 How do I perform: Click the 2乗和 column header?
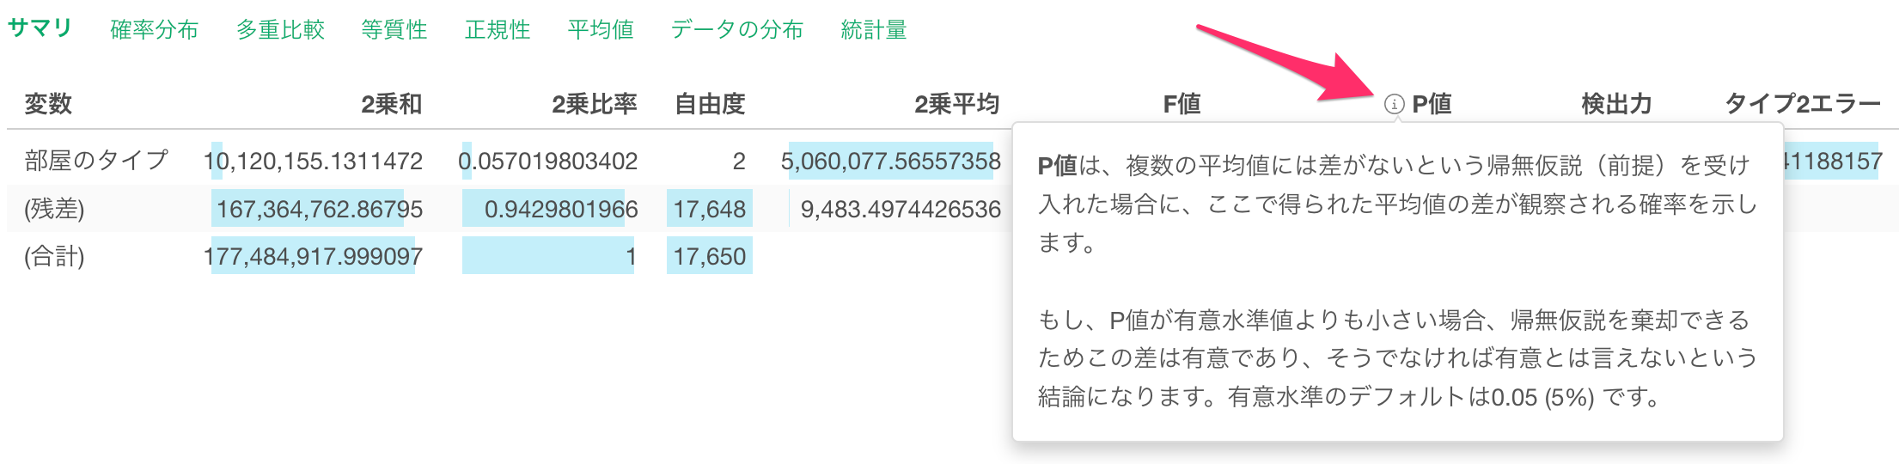coord(392,104)
